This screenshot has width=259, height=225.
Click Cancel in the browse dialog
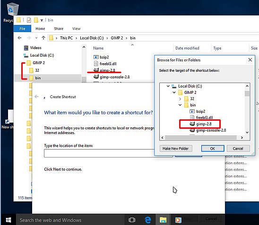coord(238,149)
